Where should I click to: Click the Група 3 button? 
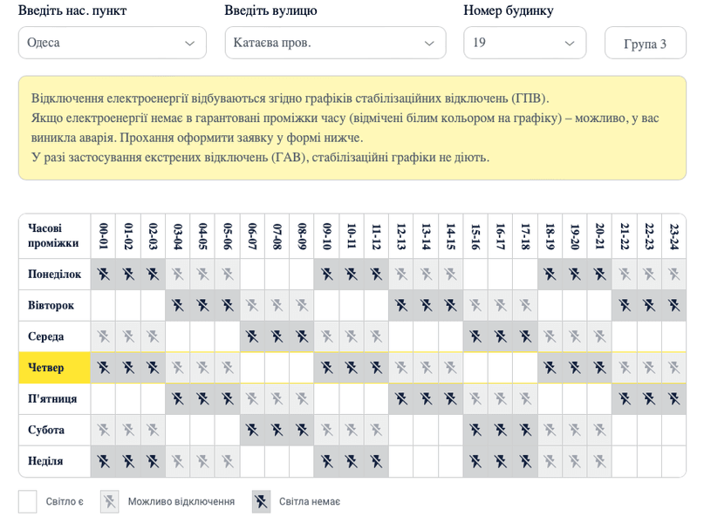[645, 44]
